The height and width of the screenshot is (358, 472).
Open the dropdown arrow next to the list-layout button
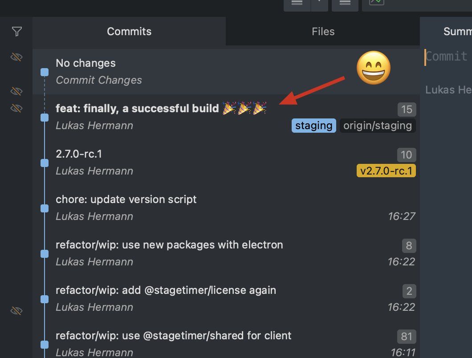tap(319, 3)
